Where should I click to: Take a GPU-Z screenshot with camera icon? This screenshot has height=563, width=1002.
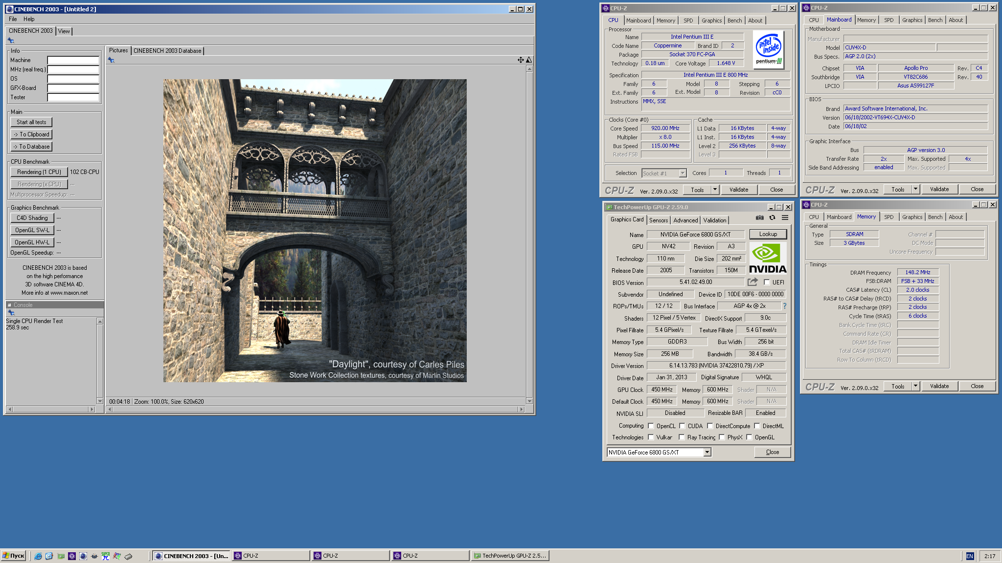pyautogui.click(x=759, y=218)
